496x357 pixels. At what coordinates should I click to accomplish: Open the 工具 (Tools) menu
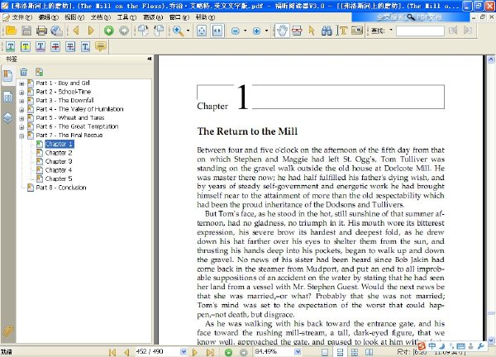[x=126, y=17]
